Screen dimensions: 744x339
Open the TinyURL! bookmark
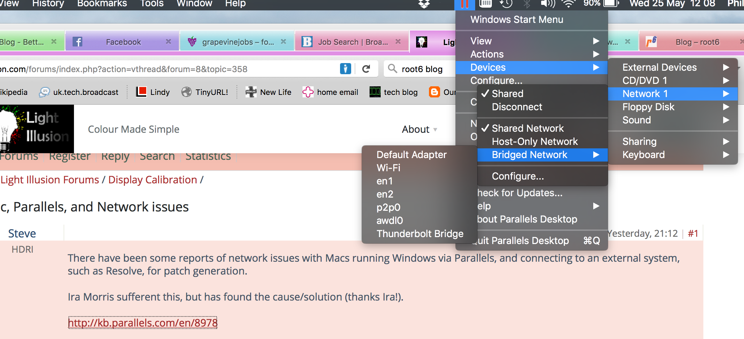[205, 92]
